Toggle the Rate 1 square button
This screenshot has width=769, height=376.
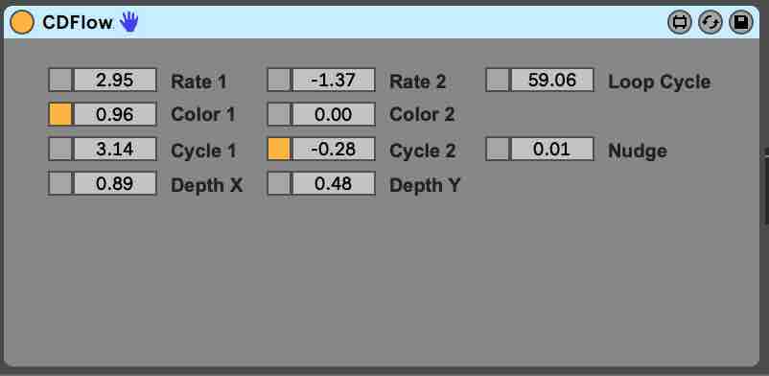[60, 80]
